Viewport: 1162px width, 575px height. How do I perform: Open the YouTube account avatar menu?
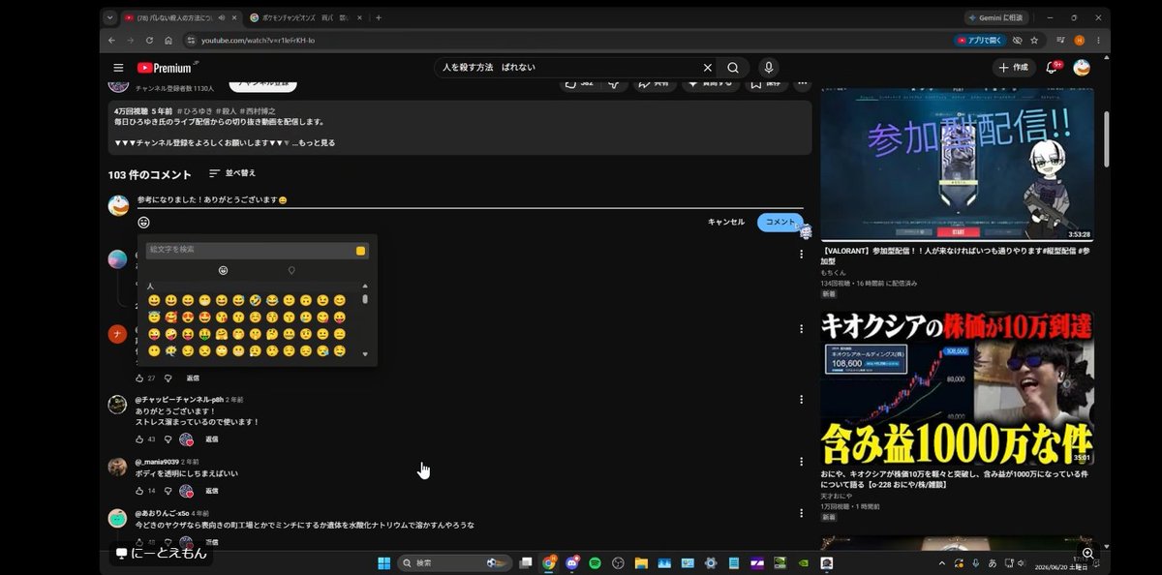point(1082,68)
